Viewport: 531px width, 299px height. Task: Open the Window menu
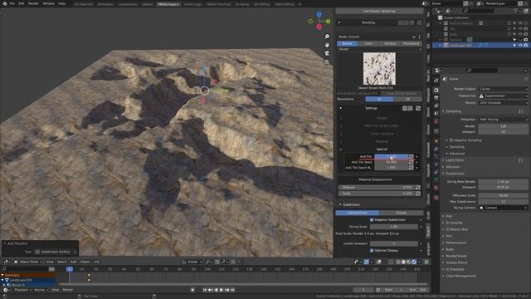(48, 3)
